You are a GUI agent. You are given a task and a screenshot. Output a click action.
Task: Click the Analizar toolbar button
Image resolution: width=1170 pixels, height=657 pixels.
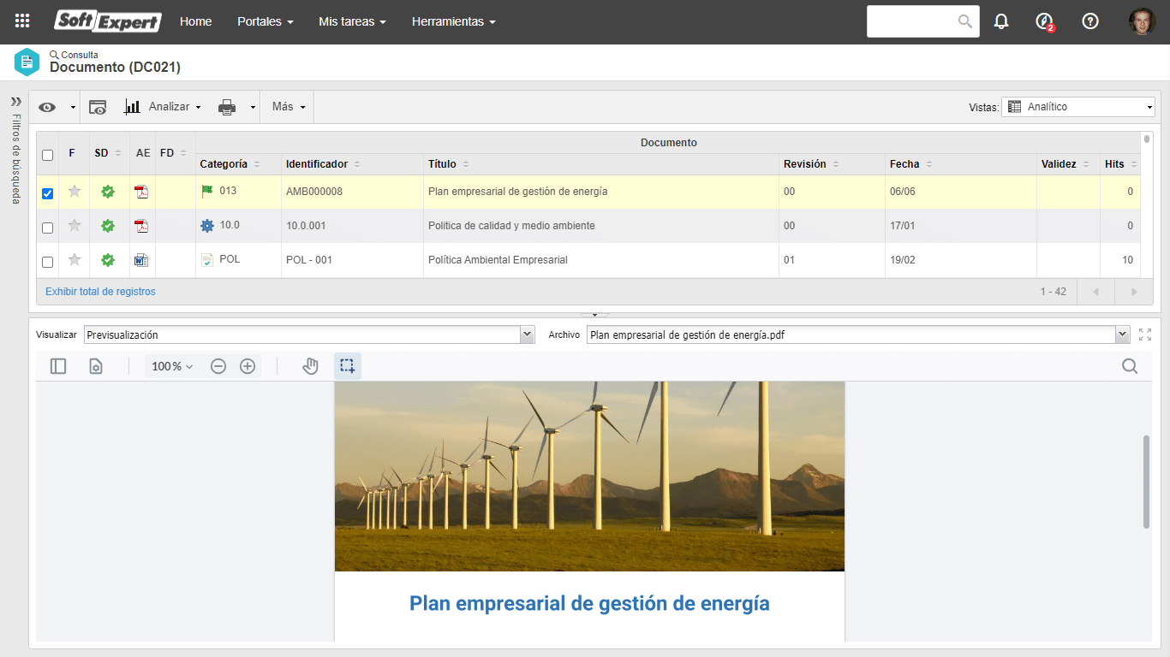[163, 107]
